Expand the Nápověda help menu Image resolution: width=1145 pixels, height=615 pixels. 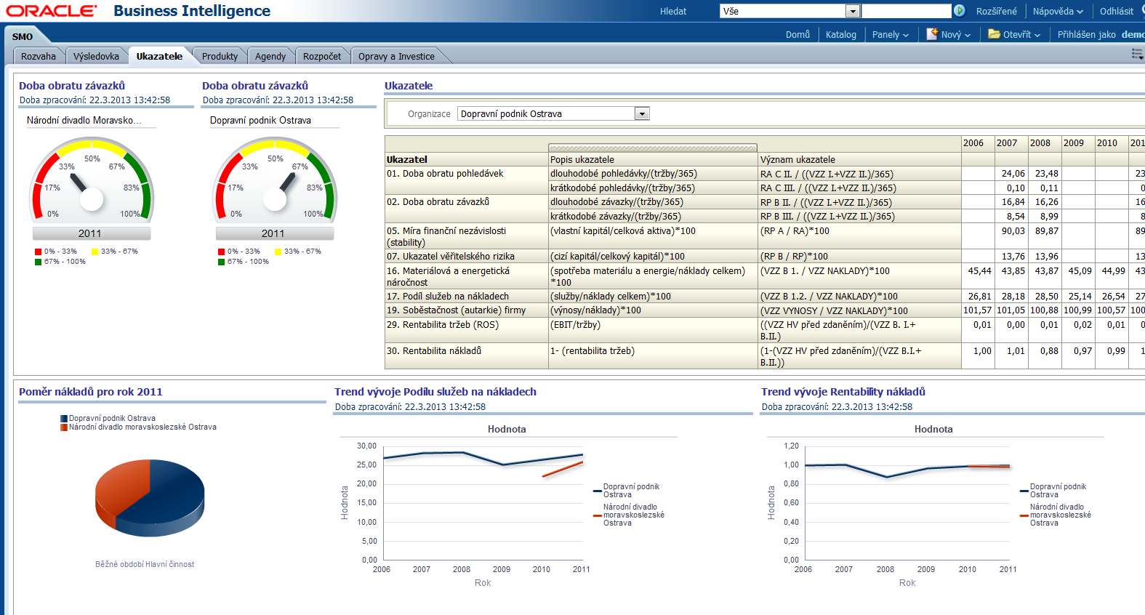click(x=1058, y=11)
